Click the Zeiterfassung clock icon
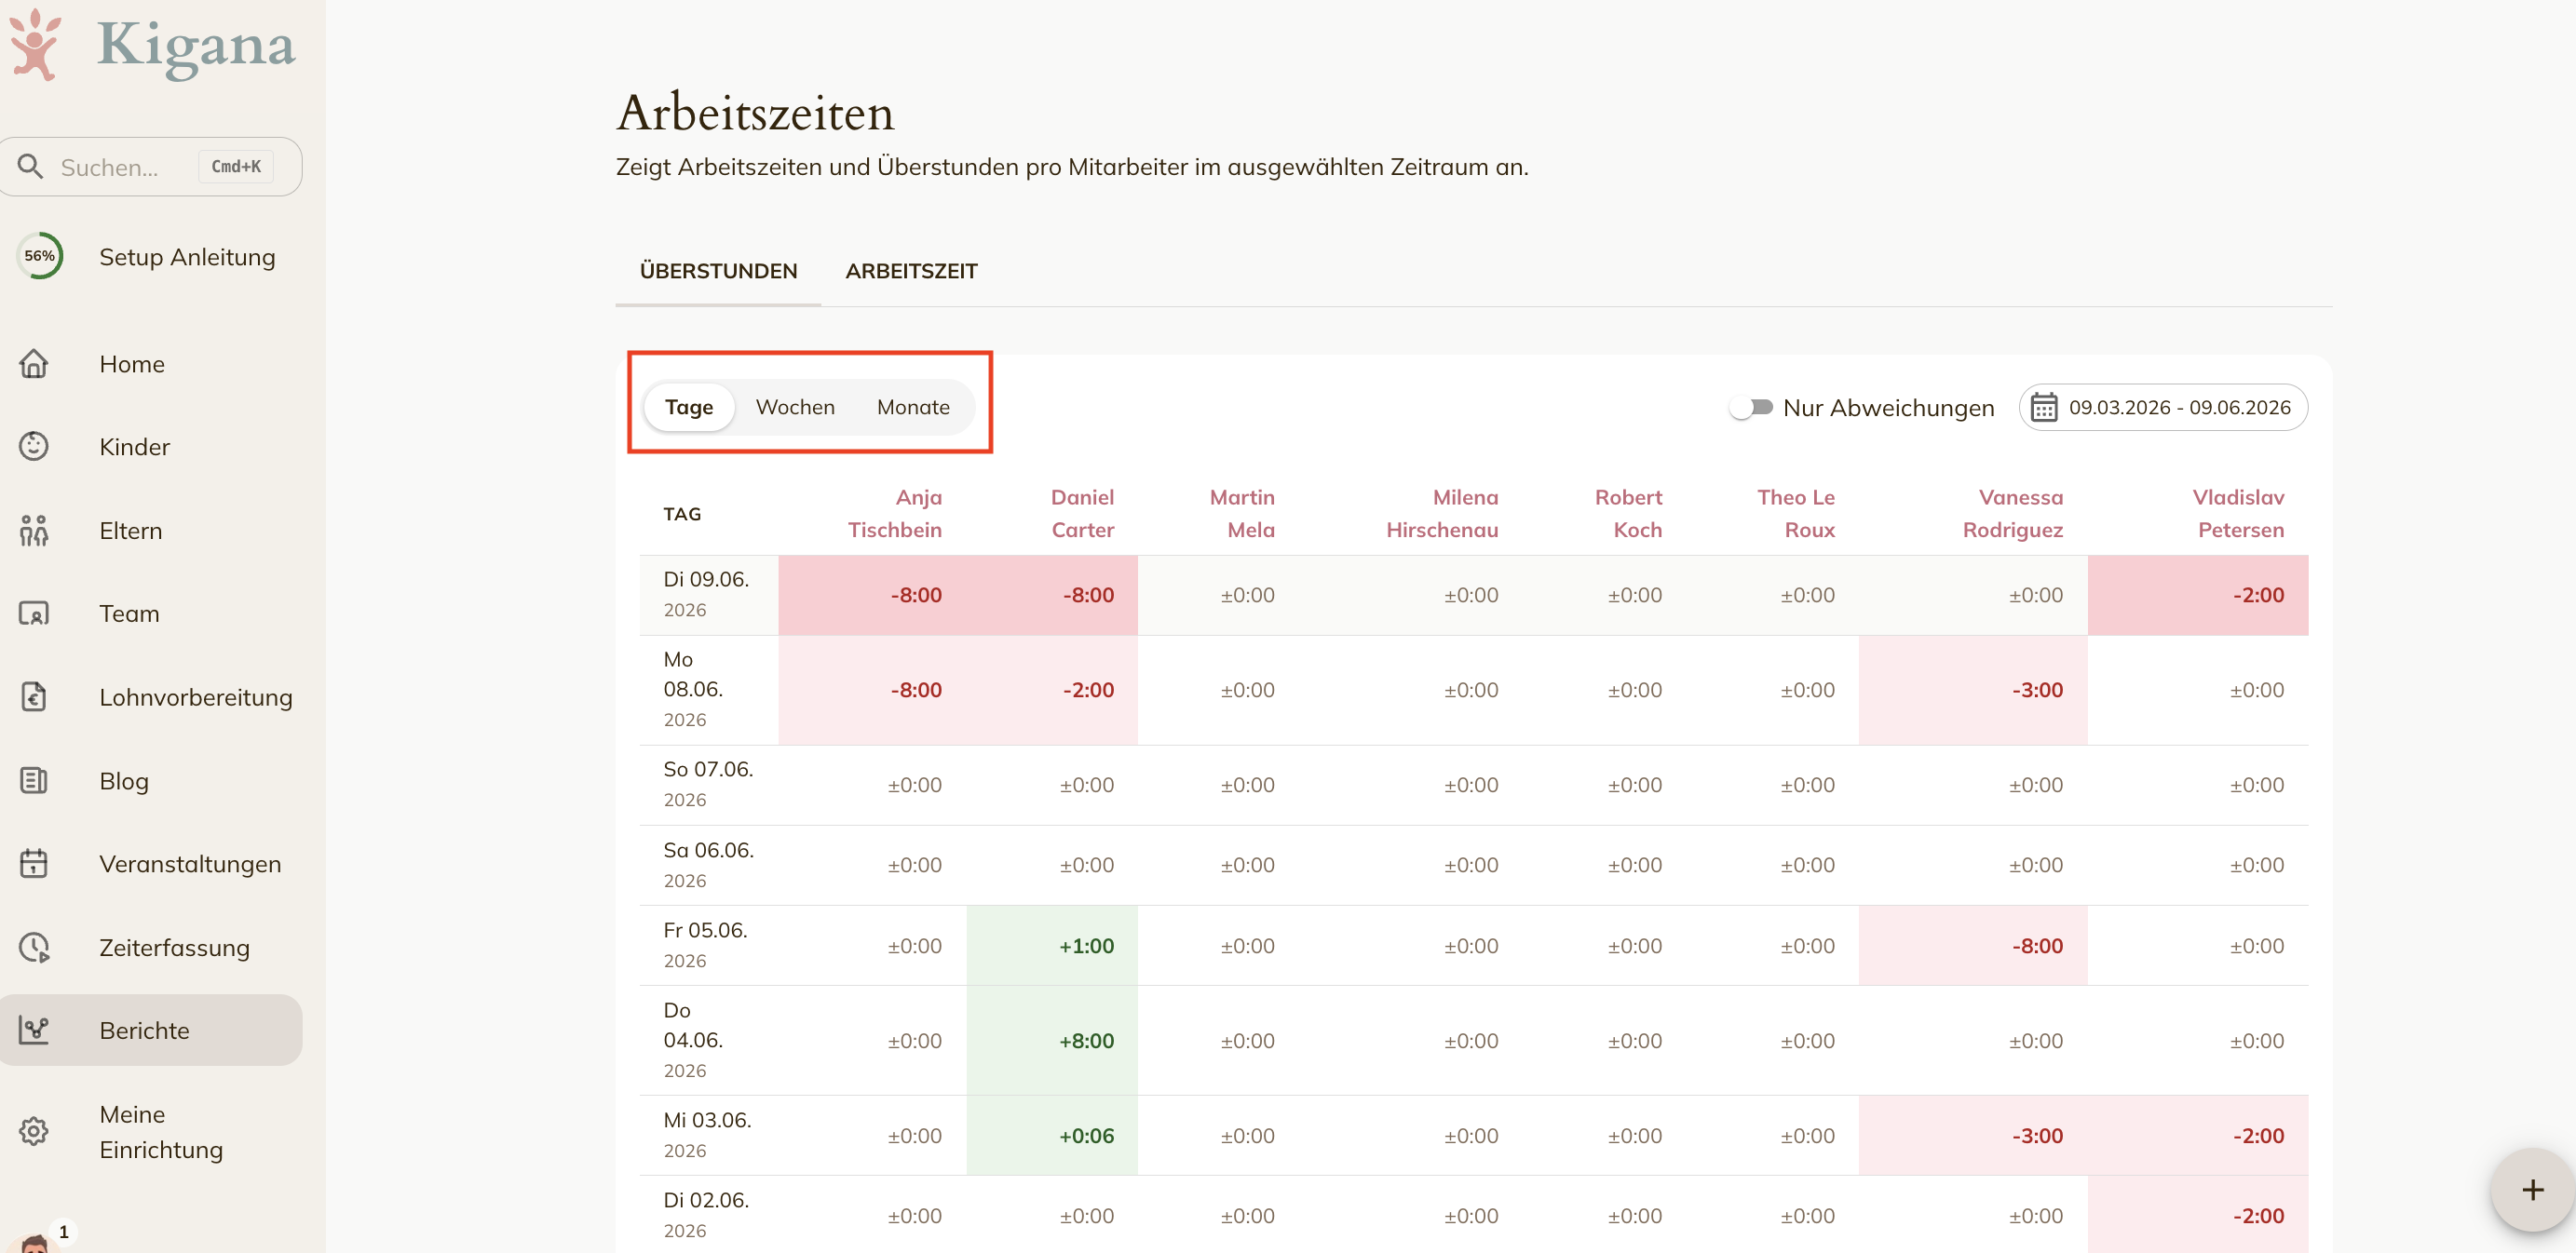Viewport: 2576px width, 1253px height. coord(34,948)
